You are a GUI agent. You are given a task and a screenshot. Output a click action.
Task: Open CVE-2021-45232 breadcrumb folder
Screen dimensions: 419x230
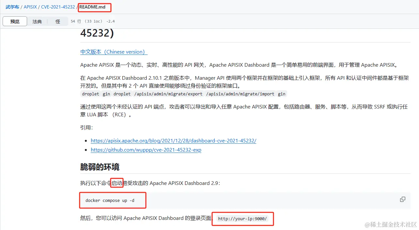[58, 7]
